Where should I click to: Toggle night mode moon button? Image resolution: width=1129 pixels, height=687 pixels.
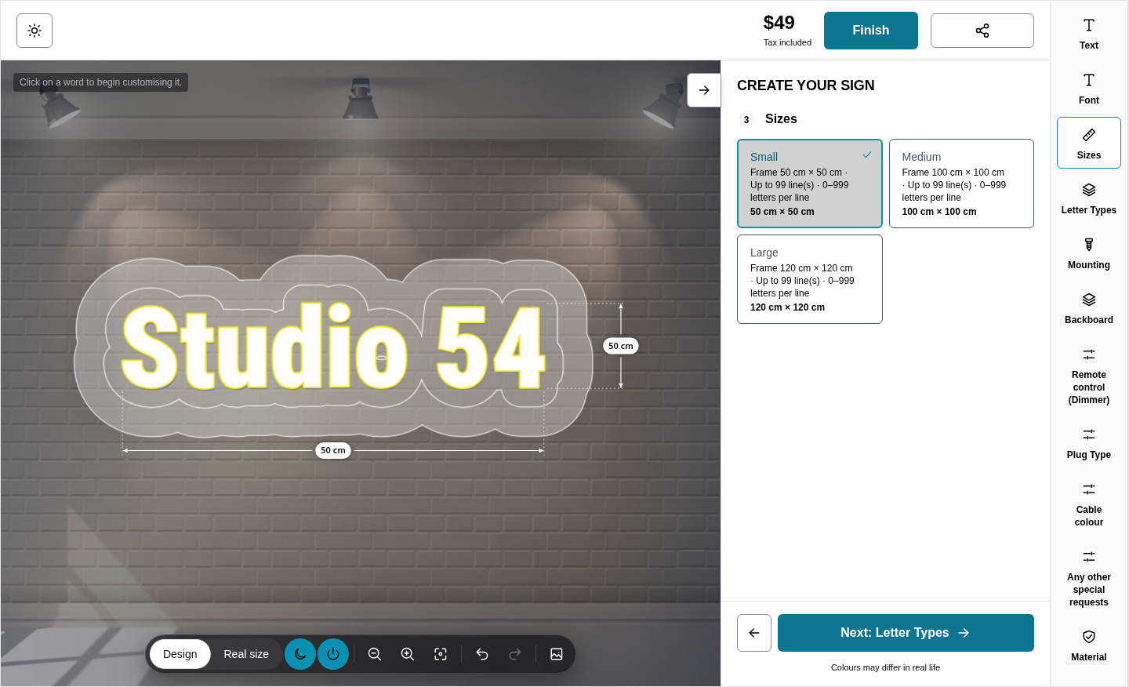click(300, 654)
